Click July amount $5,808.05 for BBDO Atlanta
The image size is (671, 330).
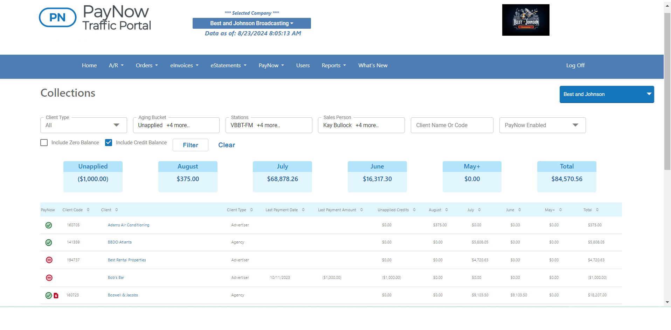click(x=480, y=242)
